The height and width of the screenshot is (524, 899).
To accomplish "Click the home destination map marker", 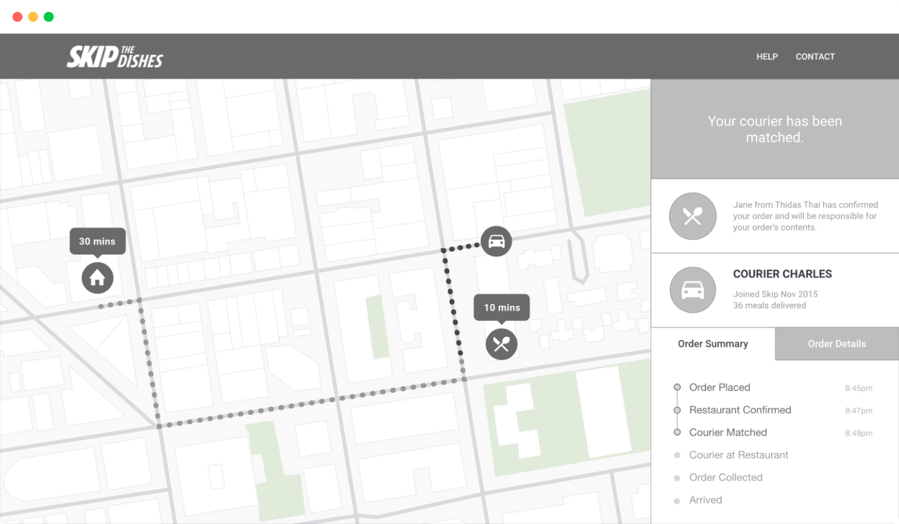I will tap(97, 278).
